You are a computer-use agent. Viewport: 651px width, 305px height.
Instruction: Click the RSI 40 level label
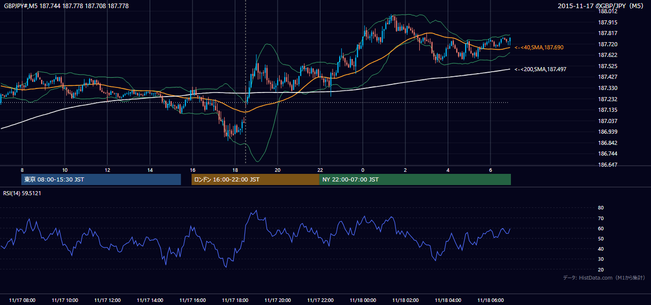click(x=601, y=249)
